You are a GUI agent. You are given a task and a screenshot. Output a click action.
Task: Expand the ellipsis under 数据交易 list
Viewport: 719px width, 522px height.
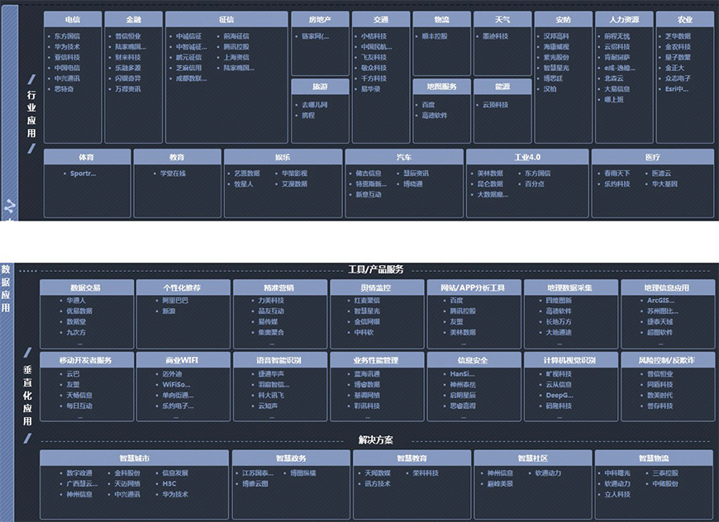[x=80, y=343]
